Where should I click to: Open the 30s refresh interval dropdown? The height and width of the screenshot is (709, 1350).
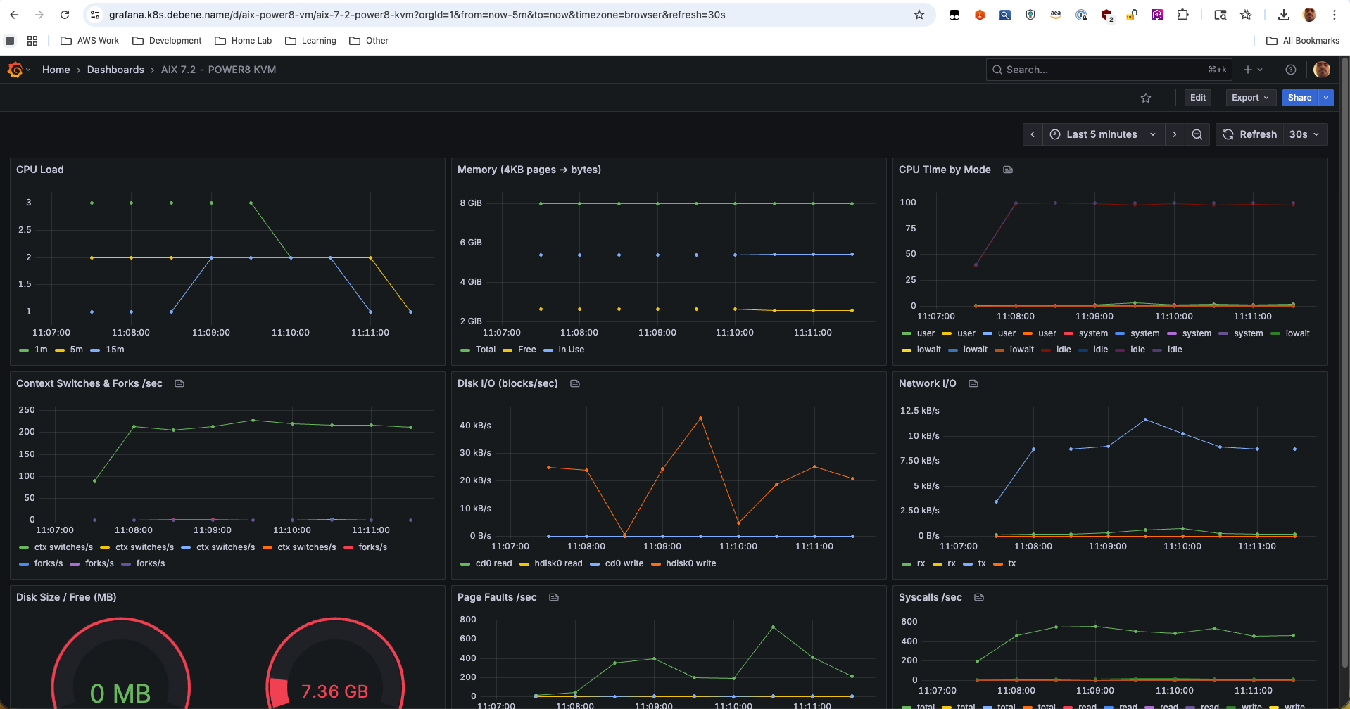point(1304,134)
